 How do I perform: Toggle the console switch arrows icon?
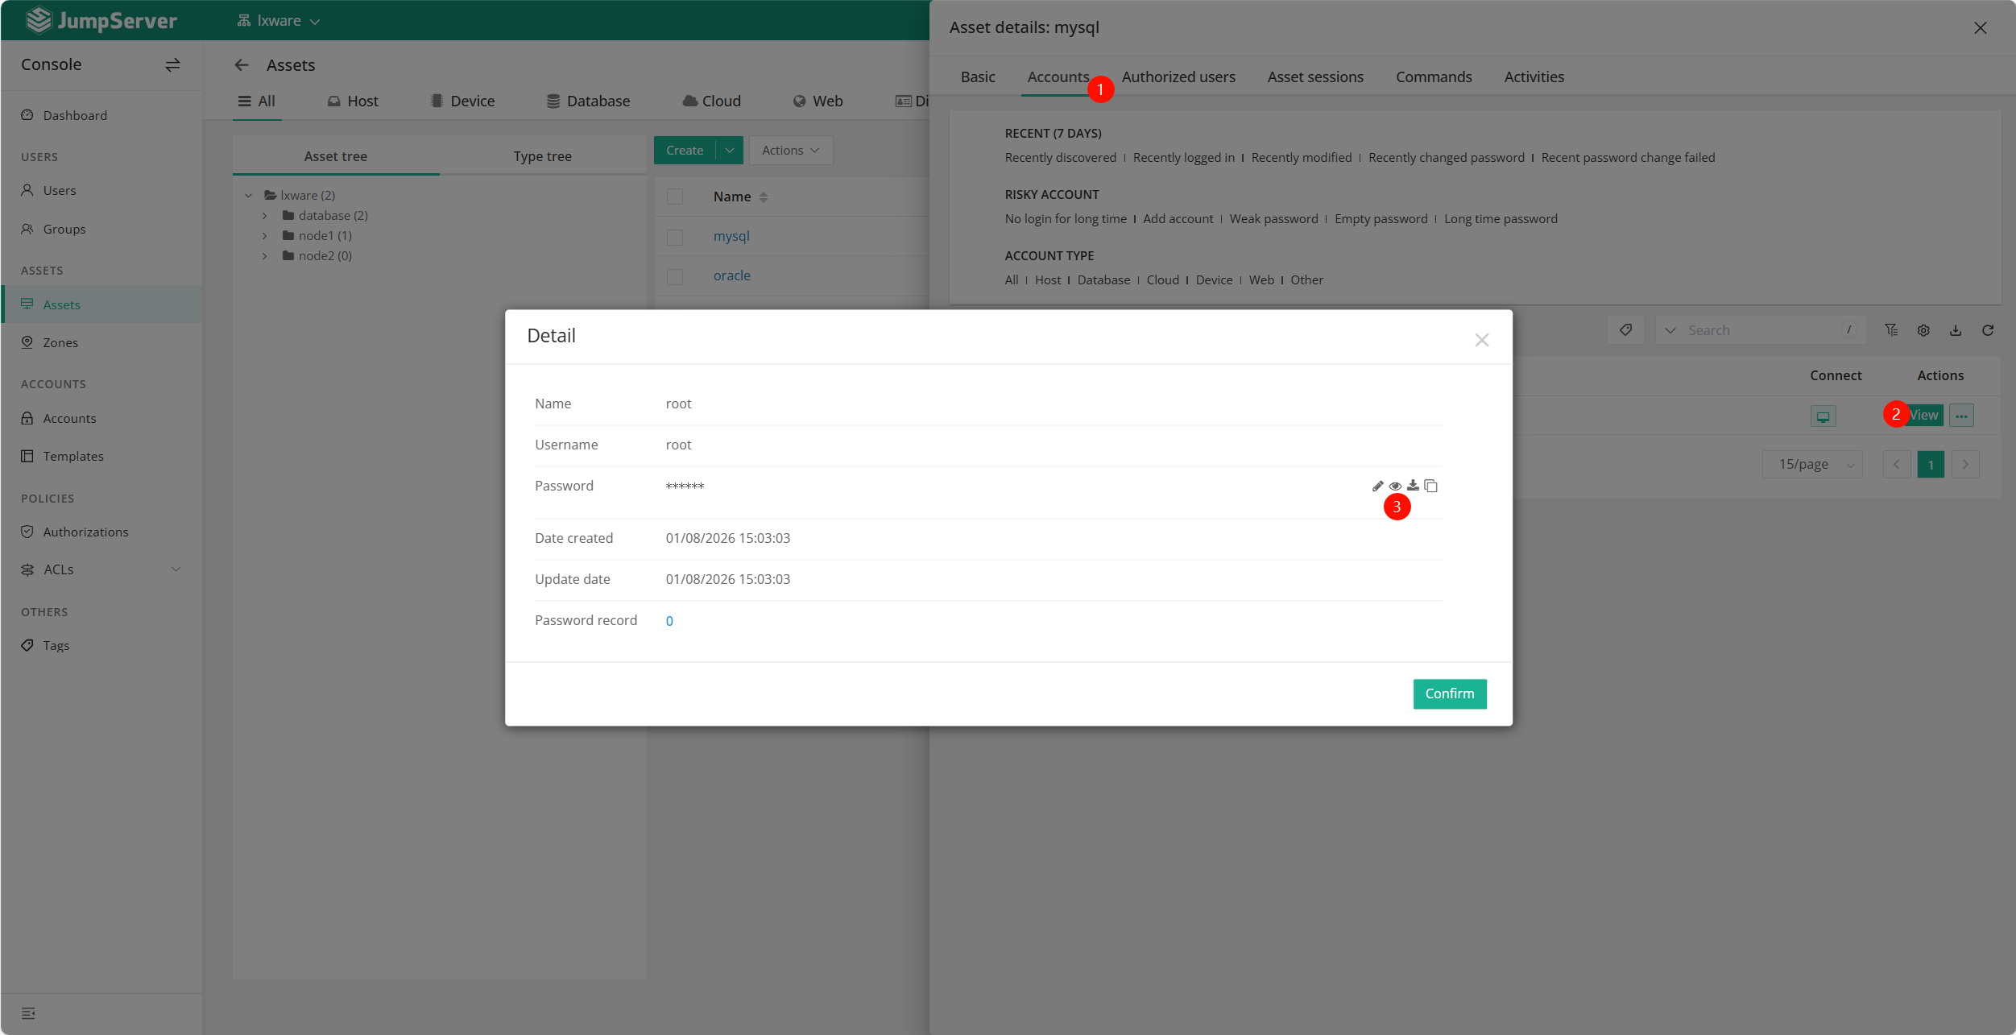(x=172, y=64)
